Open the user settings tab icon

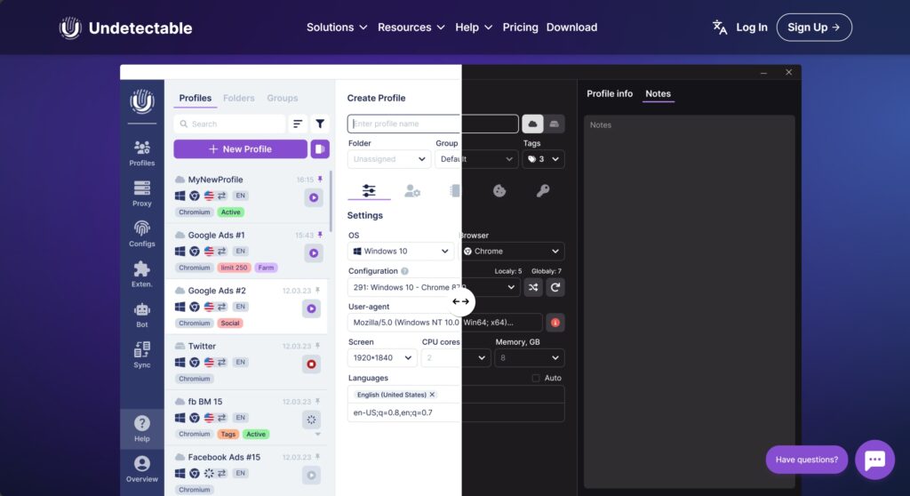click(412, 190)
